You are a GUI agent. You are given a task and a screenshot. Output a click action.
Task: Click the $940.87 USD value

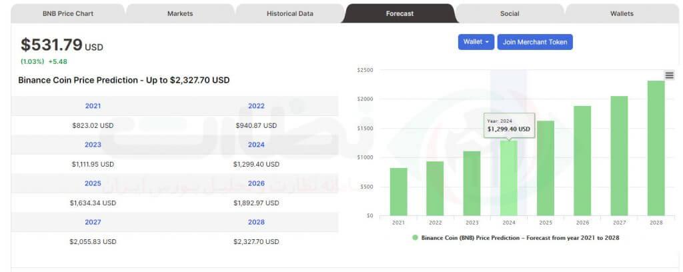click(256, 125)
